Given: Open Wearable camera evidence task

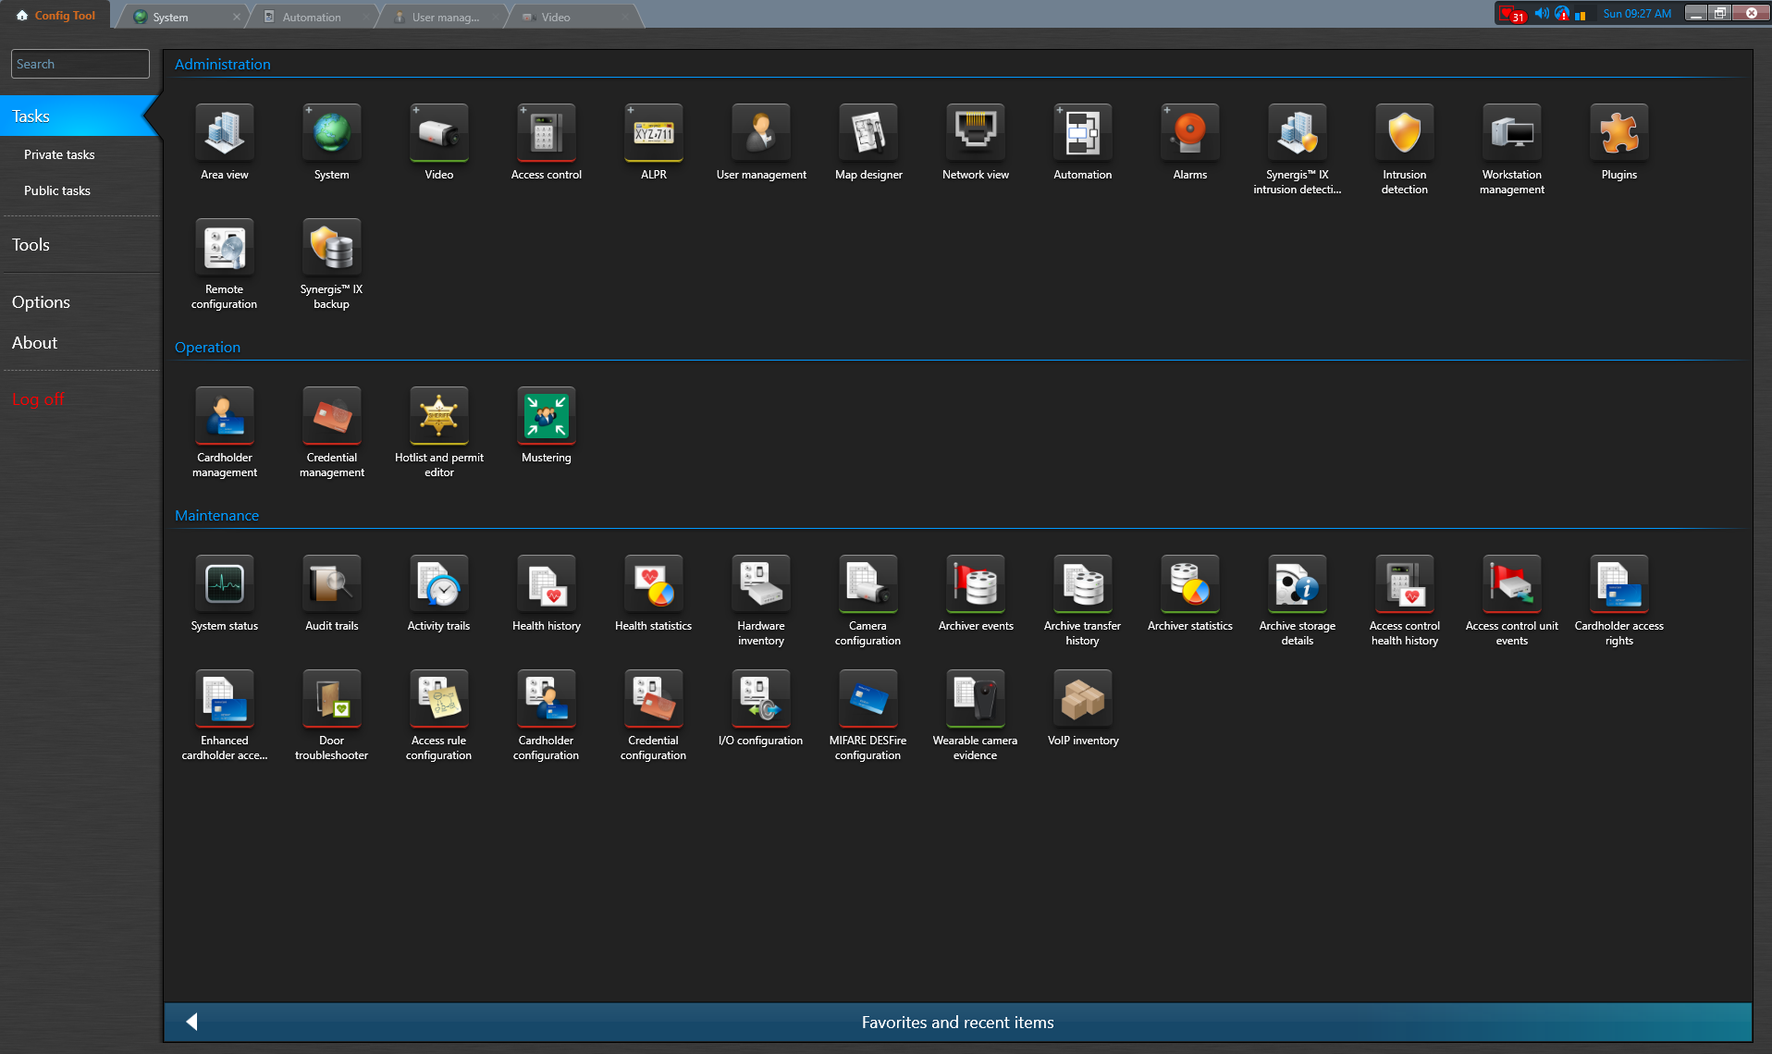Looking at the screenshot, I should pos(975,700).
